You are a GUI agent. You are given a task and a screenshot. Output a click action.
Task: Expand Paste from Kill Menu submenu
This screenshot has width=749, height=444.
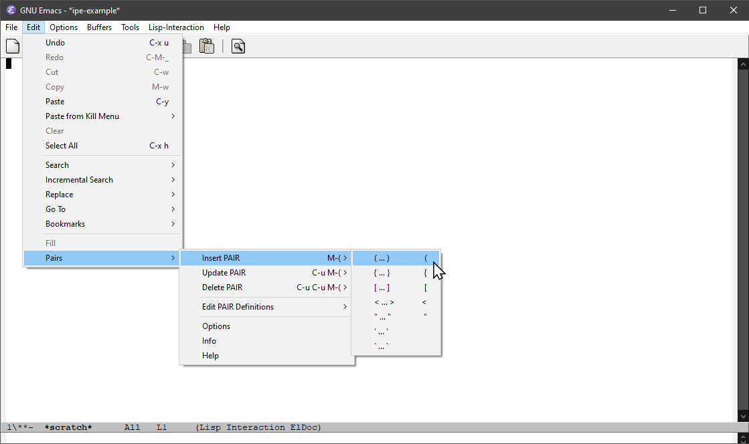coord(102,116)
